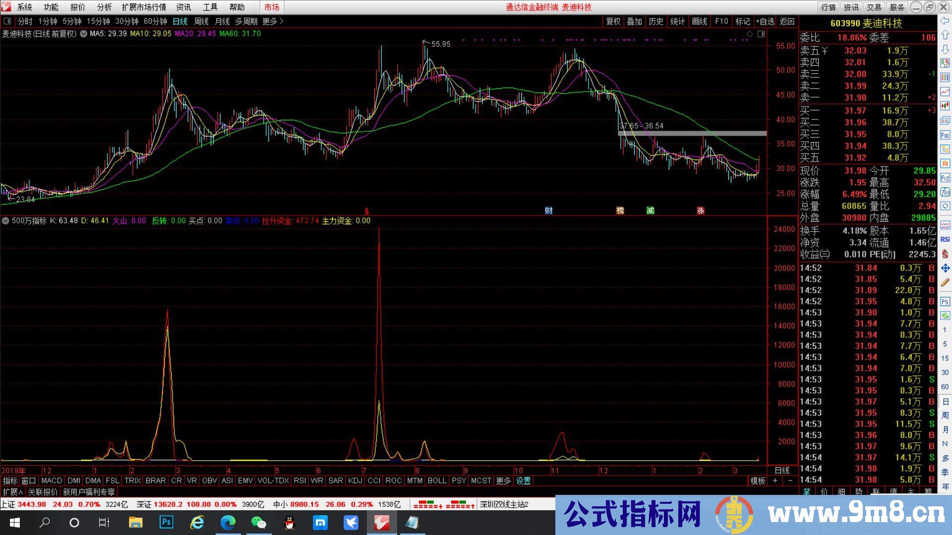Click the plus zoom button beside 模板
The height and width of the screenshot is (535, 952).
tap(775, 481)
